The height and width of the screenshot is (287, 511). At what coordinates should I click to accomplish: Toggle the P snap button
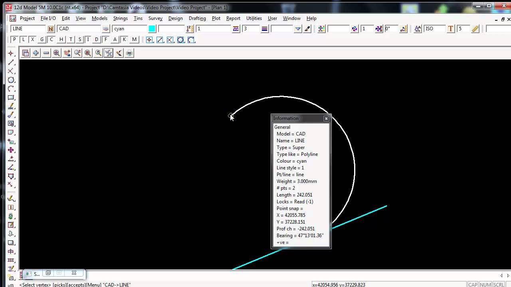[14, 39]
